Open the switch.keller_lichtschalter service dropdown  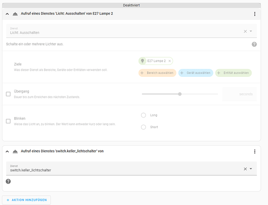pos(251,169)
